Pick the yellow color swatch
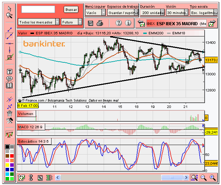The image size is (221, 185). click(x=7, y=165)
